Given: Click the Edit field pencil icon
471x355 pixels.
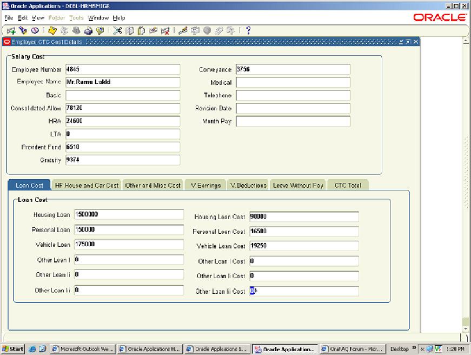Looking at the screenshot, I should pyautogui.click(x=183, y=31).
